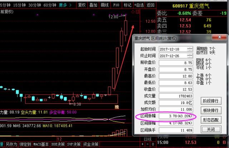
Task: Click the 15:00 trade row price 12.53
Action: [x=191, y=142]
